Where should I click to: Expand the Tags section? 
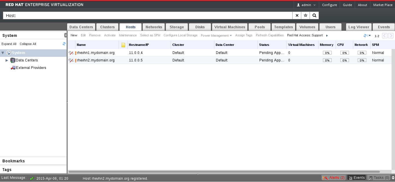point(33,170)
